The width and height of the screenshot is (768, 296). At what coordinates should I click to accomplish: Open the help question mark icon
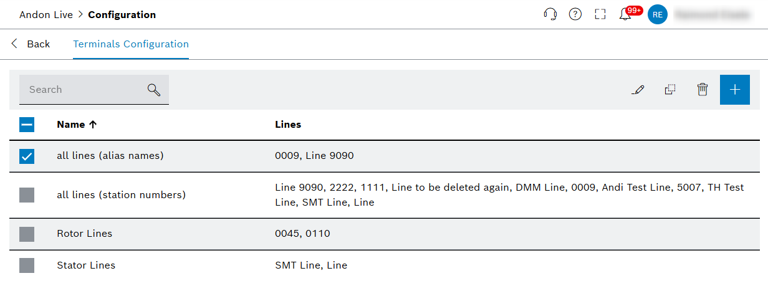(x=575, y=14)
